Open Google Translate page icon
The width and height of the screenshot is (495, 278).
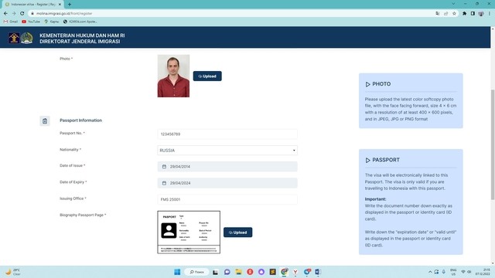[x=438, y=14]
